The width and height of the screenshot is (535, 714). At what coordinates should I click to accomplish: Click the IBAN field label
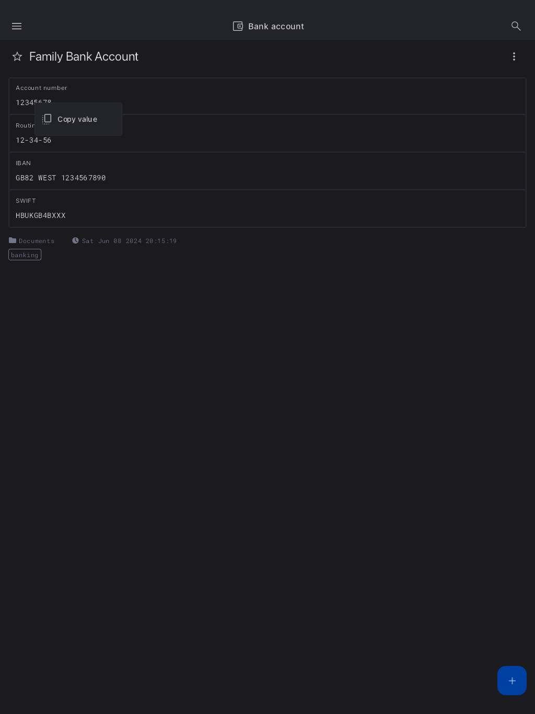pyautogui.click(x=23, y=163)
